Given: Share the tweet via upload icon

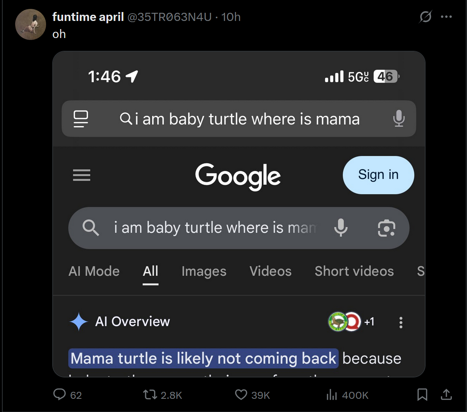Looking at the screenshot, I should pos(446,395).
